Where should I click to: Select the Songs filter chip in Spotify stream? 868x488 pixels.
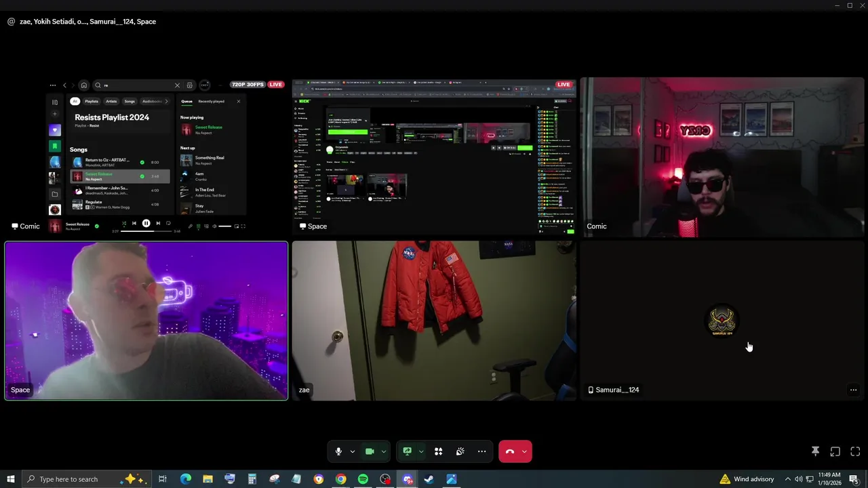click(x=130, y=101)
